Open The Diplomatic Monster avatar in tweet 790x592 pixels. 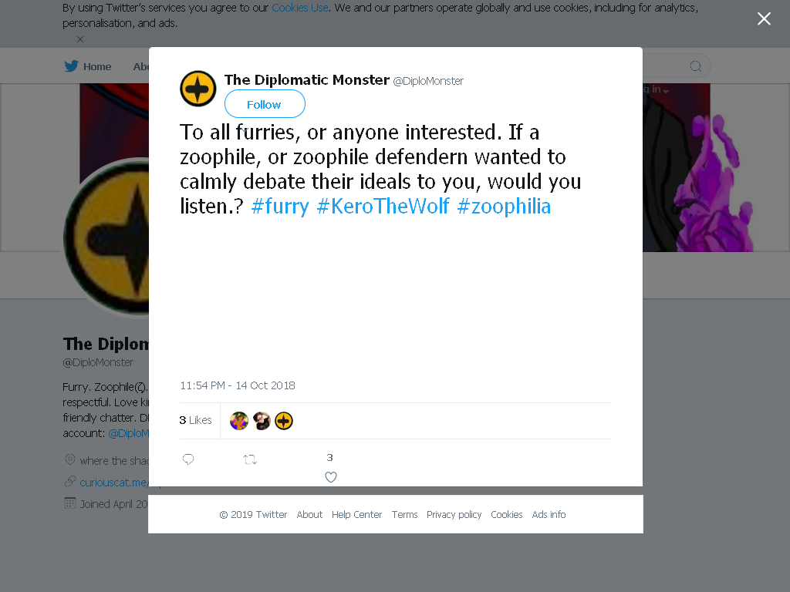tap(198, 89)
